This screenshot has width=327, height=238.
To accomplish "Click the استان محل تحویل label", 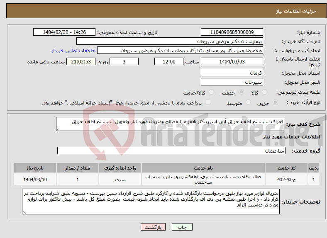I will (301, 73).
